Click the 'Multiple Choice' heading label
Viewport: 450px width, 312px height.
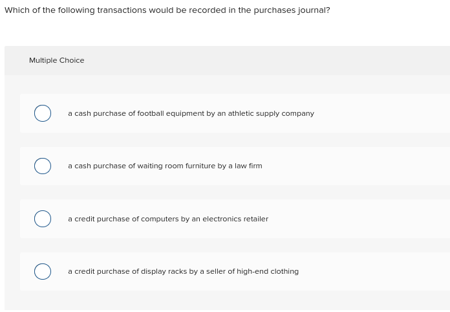pos(56,60)
